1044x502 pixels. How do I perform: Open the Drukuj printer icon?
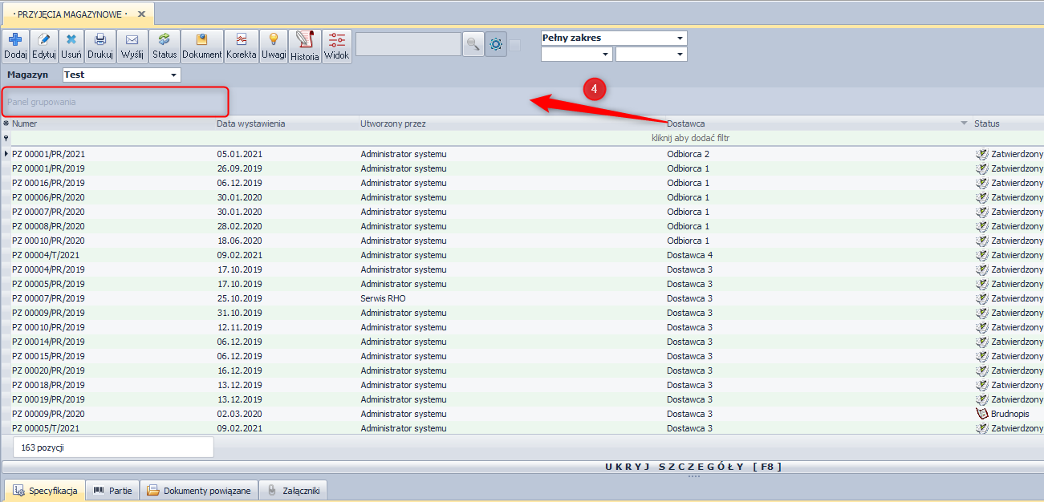point(100,39)
